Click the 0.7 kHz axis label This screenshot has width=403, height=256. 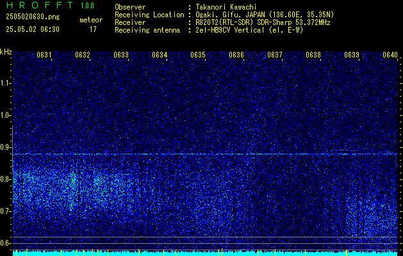tap(5, 211)
